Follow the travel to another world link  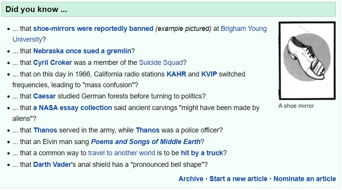pyautogui.click(x=122, y=153)
